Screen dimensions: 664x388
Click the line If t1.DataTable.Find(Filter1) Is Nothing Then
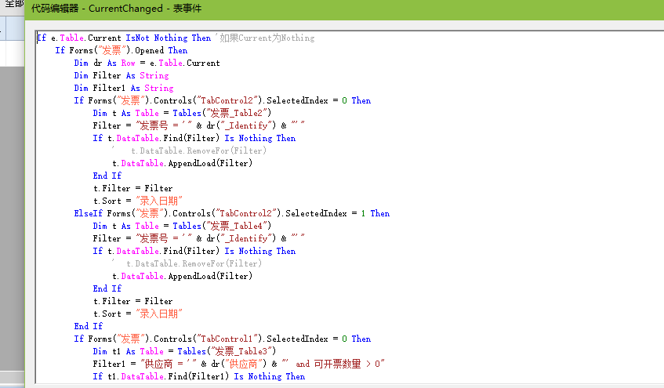click(x=199, y=376)
